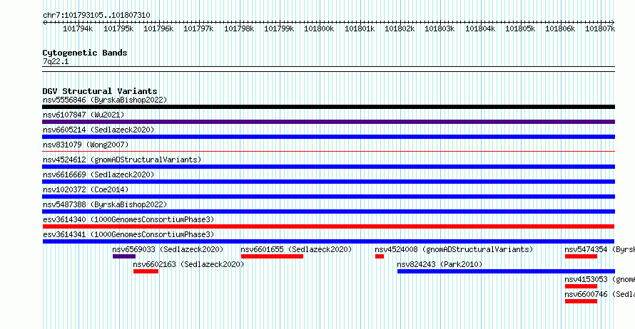
Task: Open nsv4524612 (gnomADStructuralVariants) label
Action: pyautogui.click(x=122, y=160)
